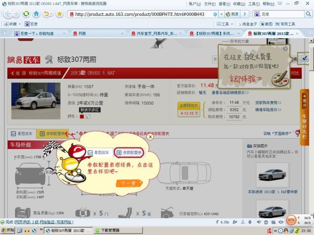Viewport: 314px width, 235px height.
Task: Click the 6.35s page speed lightning icon
Action: [x=217, y=222]
